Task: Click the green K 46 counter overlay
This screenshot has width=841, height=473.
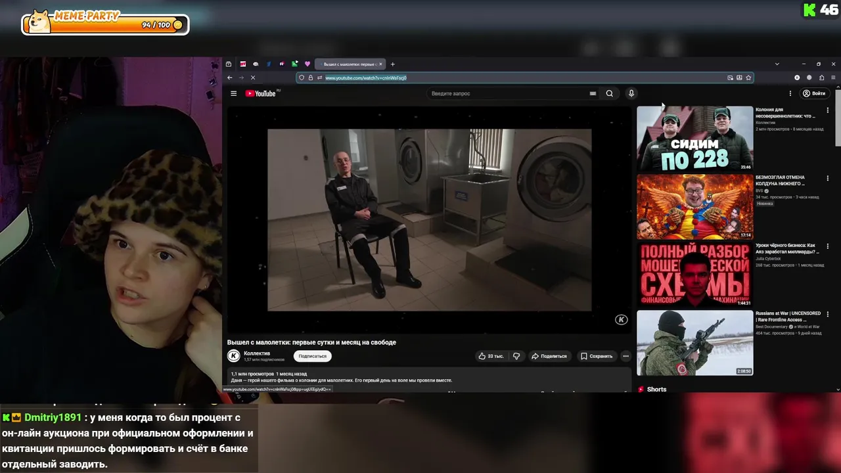Action: [x=820, y=10]
